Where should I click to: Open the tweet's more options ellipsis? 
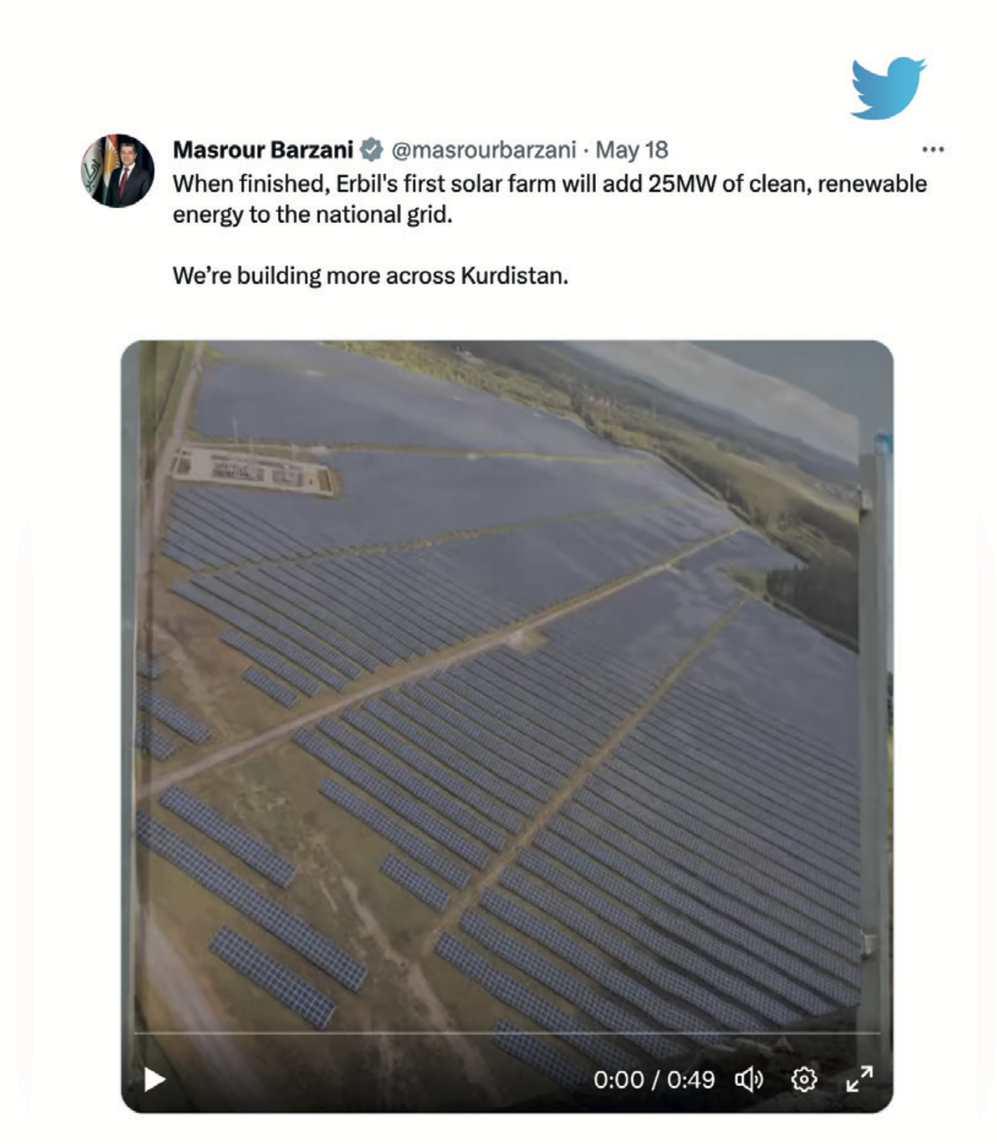[932, 150]
